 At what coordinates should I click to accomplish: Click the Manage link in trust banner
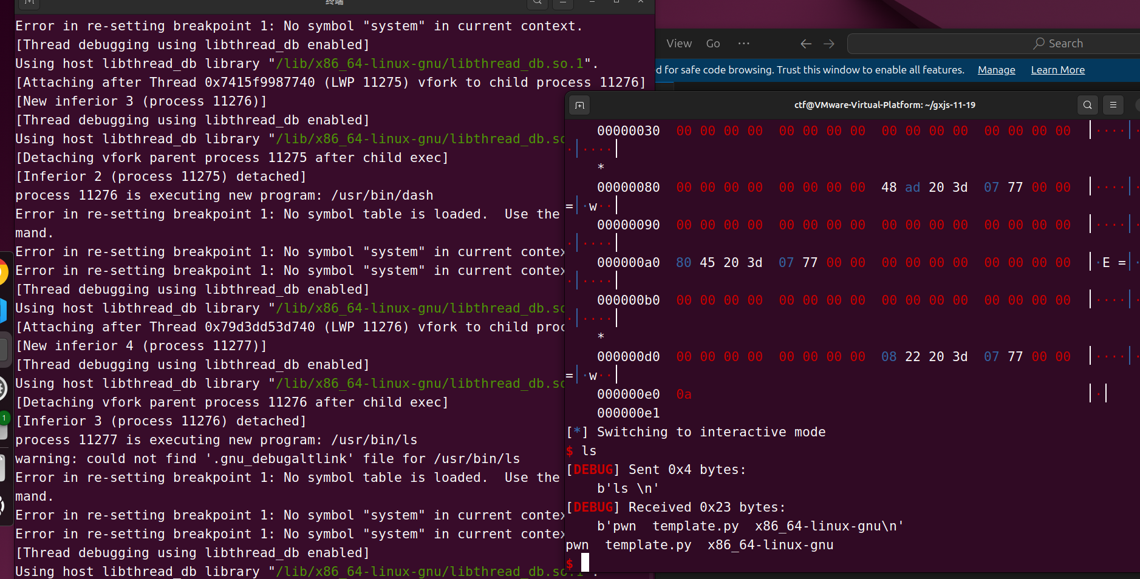pyautogui.click(x=996, y=70)
